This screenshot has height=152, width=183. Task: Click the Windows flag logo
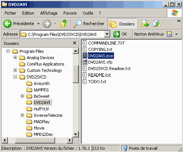click(175, 13)
